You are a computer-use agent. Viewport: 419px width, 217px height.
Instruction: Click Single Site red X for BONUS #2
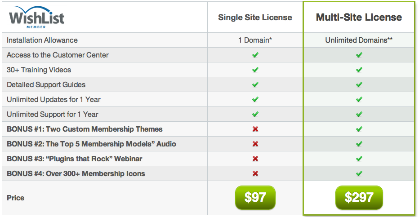tap(255, 144)
